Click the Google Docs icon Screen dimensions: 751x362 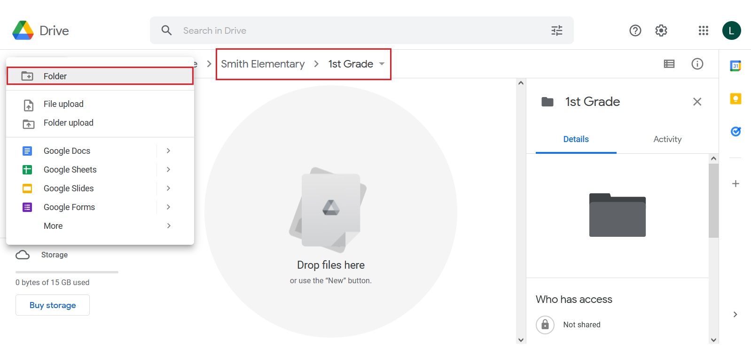point(27,151)
